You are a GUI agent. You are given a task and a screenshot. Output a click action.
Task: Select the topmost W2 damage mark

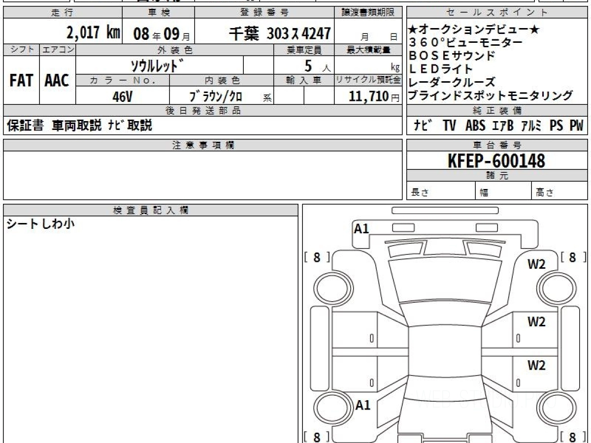[537, 264]
